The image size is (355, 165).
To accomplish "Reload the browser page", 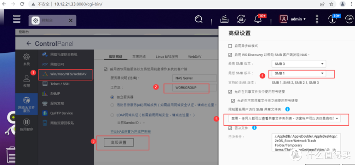I will [22, 4].
